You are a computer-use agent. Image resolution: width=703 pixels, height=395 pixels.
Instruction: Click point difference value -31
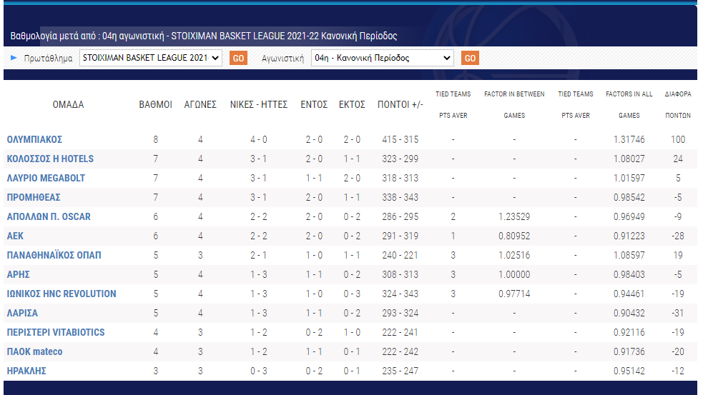coord(678,313)
